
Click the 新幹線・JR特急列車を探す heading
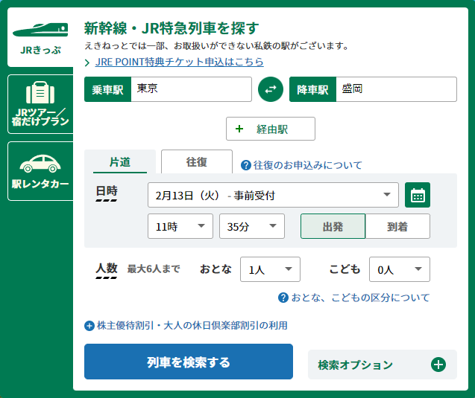pos(172,28)
